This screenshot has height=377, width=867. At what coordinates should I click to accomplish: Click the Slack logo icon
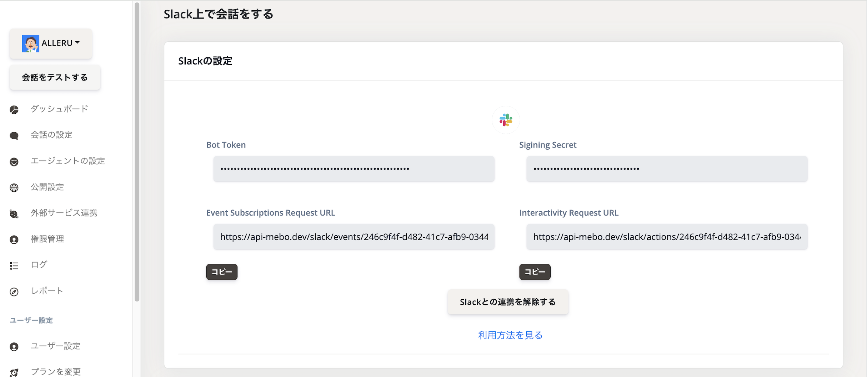(506, 120)
